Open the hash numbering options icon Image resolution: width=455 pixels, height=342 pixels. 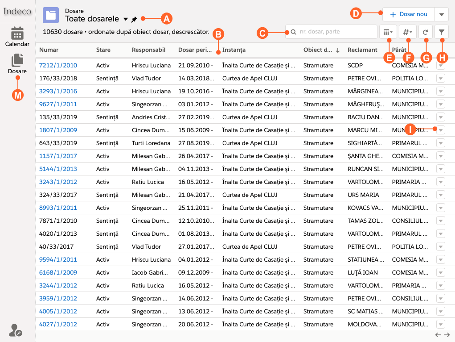(407, 32)
